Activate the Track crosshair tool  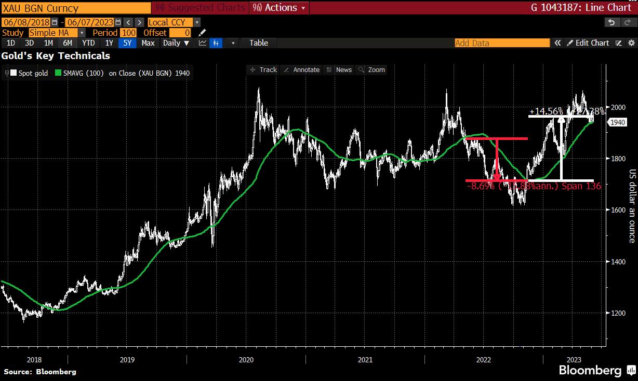263,69
